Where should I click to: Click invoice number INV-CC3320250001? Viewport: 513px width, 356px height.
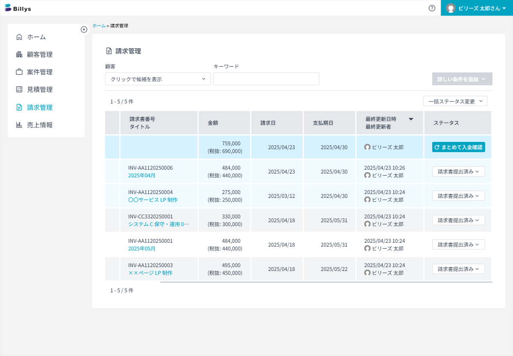pos(150,217)
